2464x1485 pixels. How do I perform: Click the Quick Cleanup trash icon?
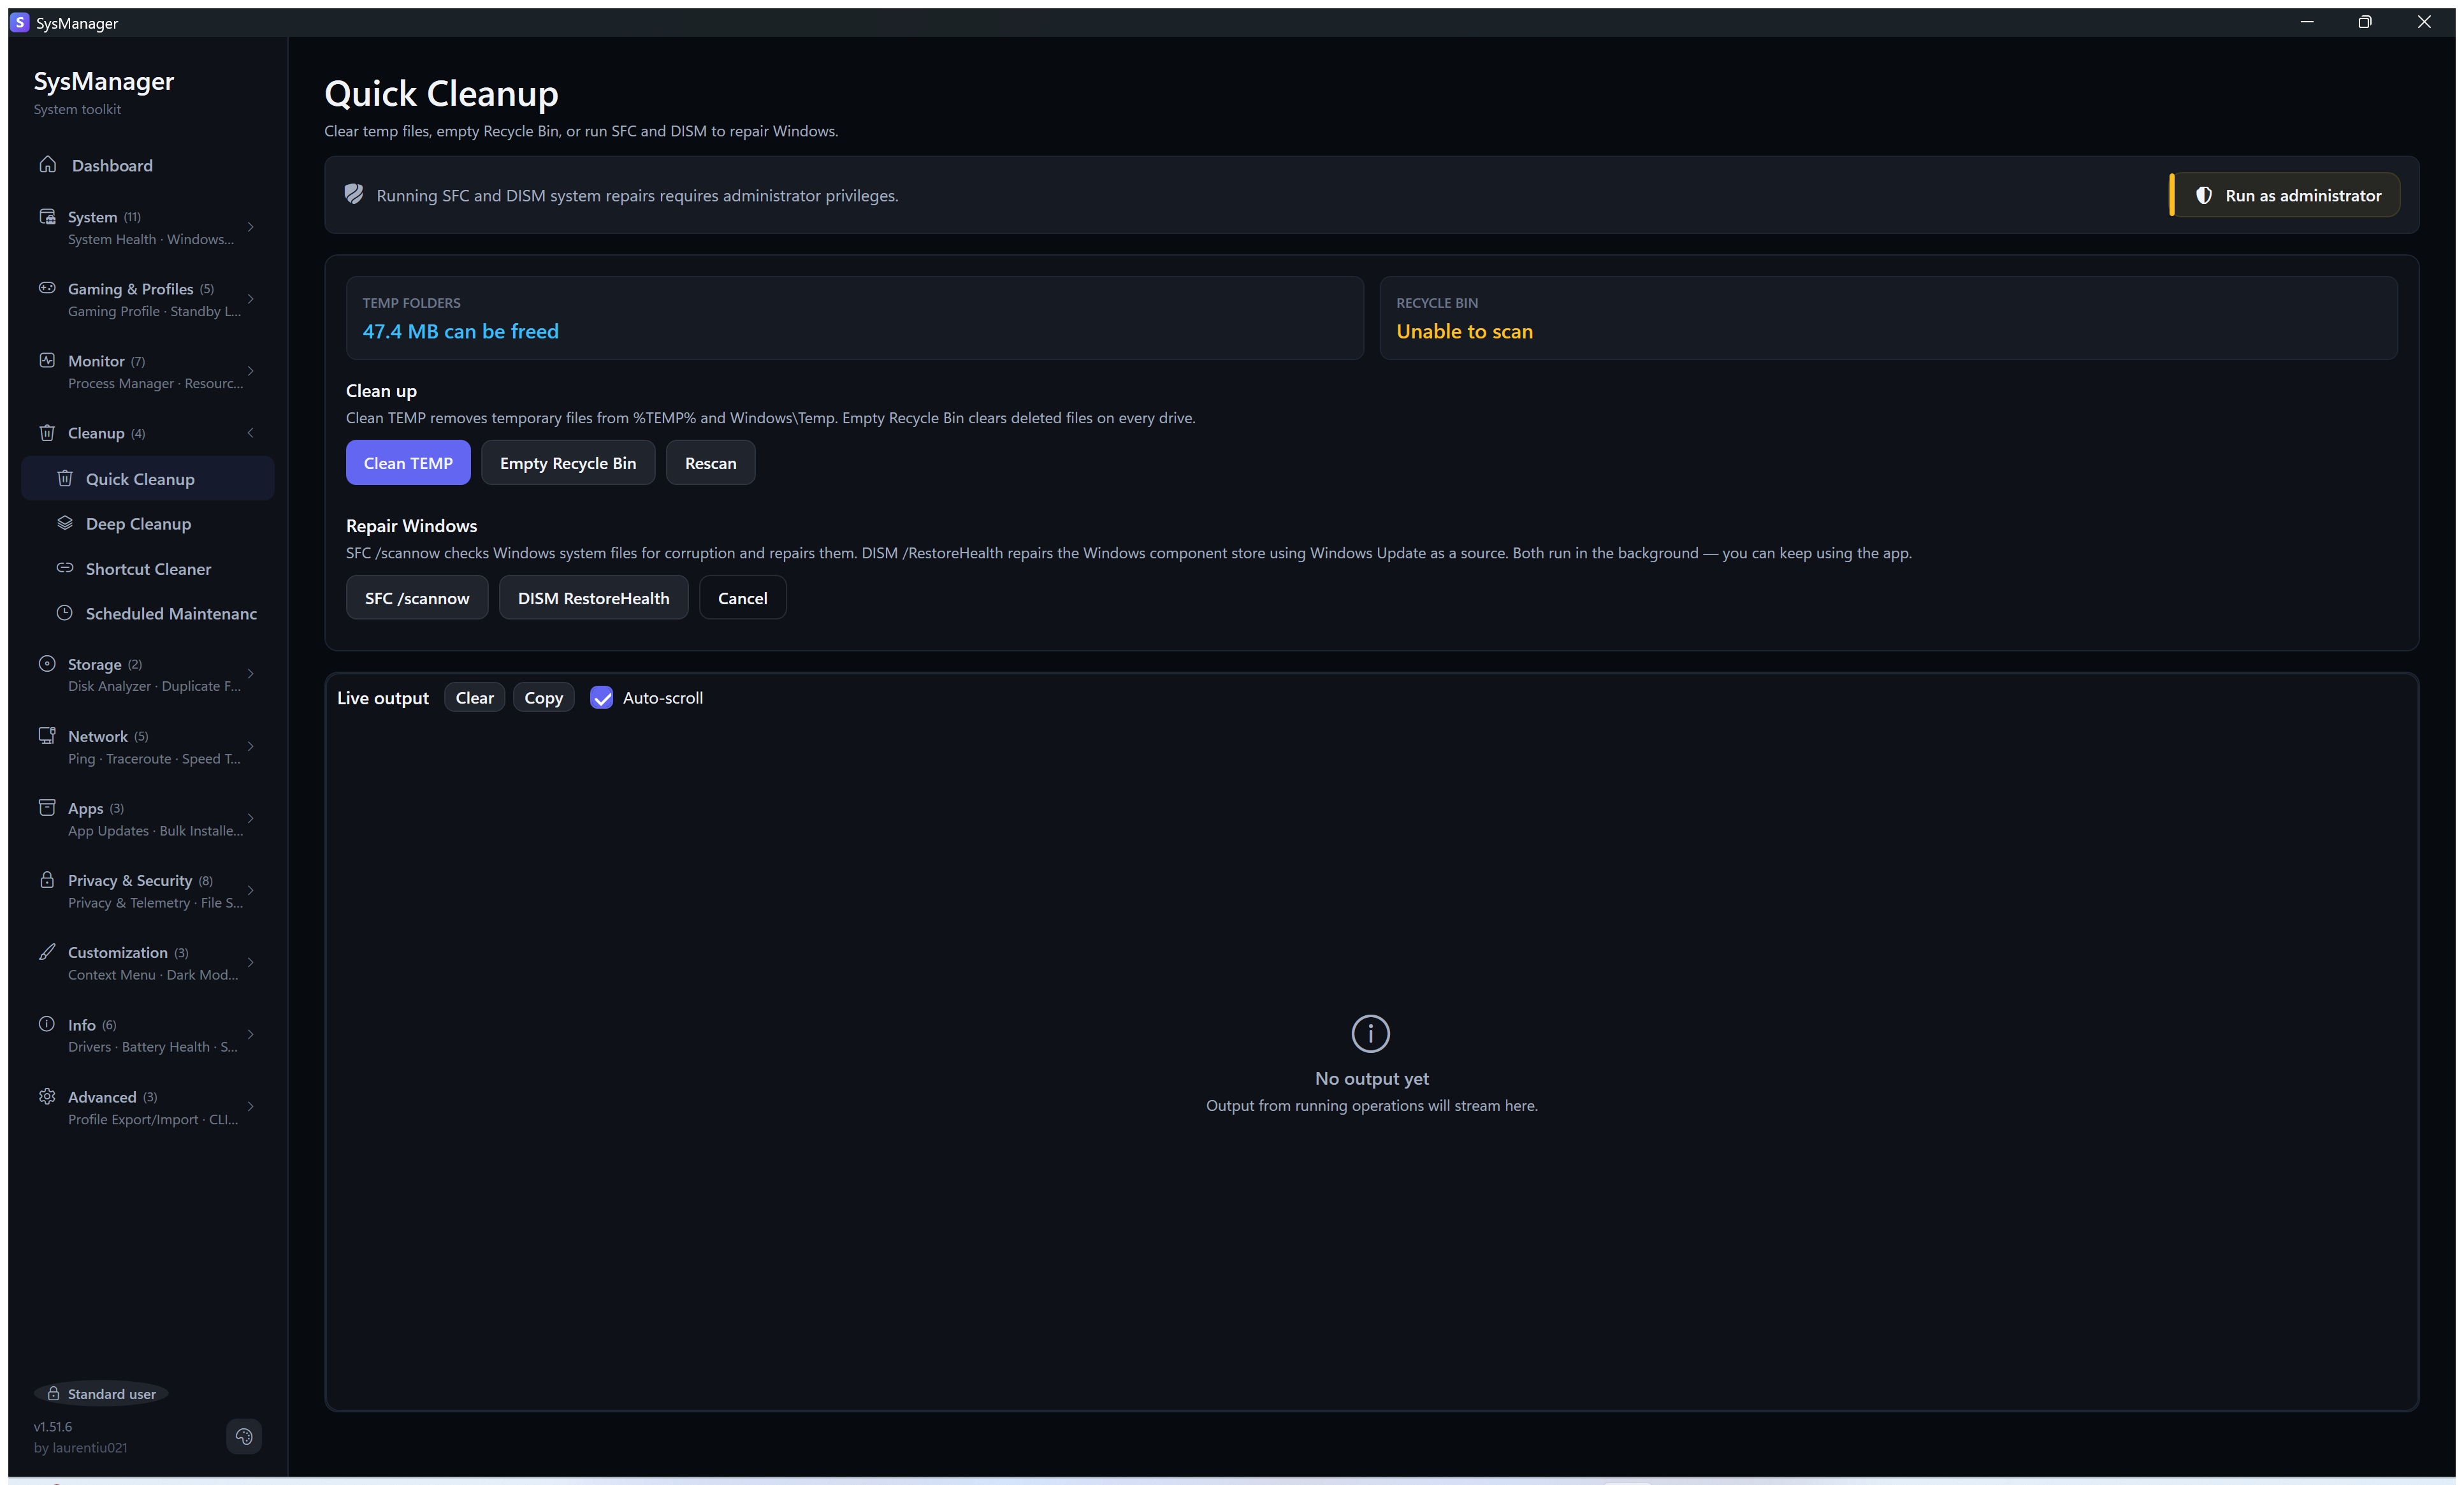point(65,478)
